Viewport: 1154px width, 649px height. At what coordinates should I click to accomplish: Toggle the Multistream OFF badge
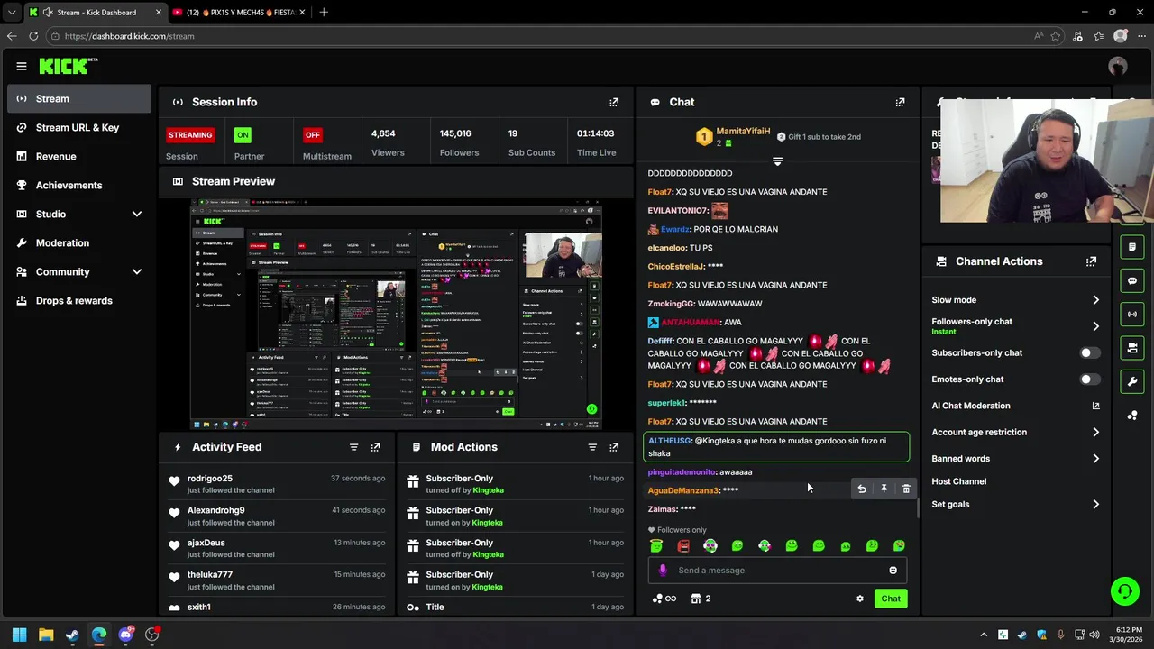(313, 134)
